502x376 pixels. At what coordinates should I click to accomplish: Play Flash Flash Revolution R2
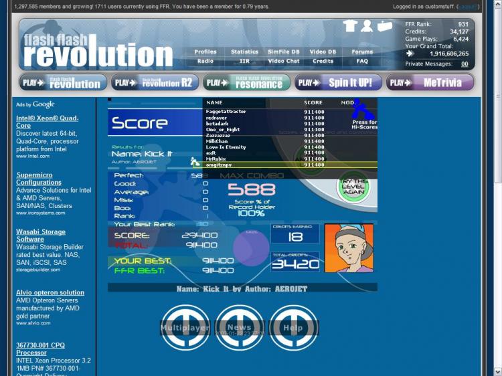(155, 83)
